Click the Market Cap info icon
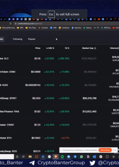119x167 pixels. (95, 48)
